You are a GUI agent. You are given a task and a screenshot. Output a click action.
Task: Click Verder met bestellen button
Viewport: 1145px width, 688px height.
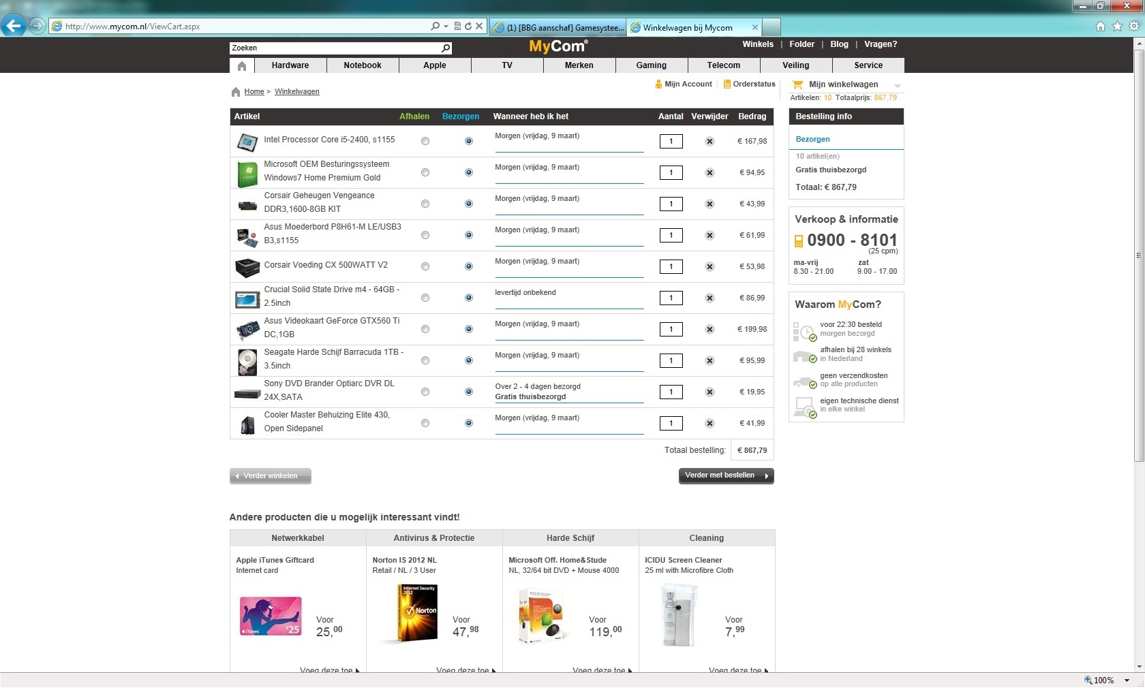coord(727,475)
